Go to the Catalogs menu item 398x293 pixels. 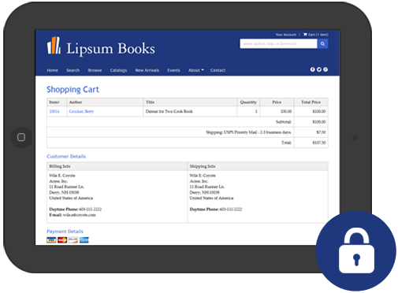pos(118,70)
